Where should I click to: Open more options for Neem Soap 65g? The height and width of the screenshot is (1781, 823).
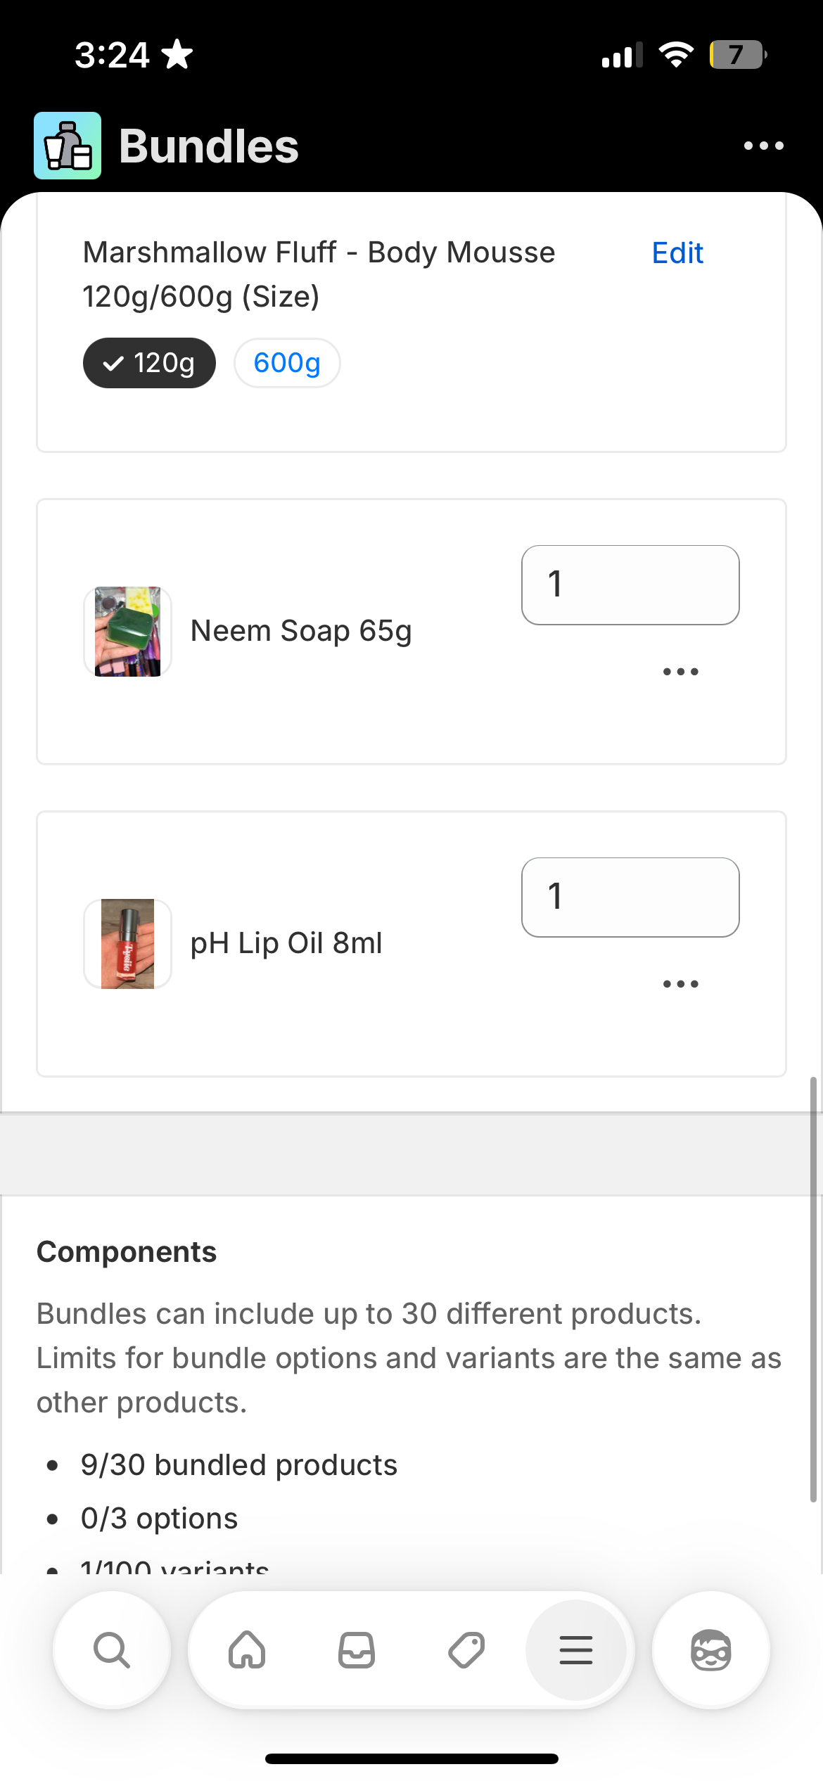tap(680, 672)
